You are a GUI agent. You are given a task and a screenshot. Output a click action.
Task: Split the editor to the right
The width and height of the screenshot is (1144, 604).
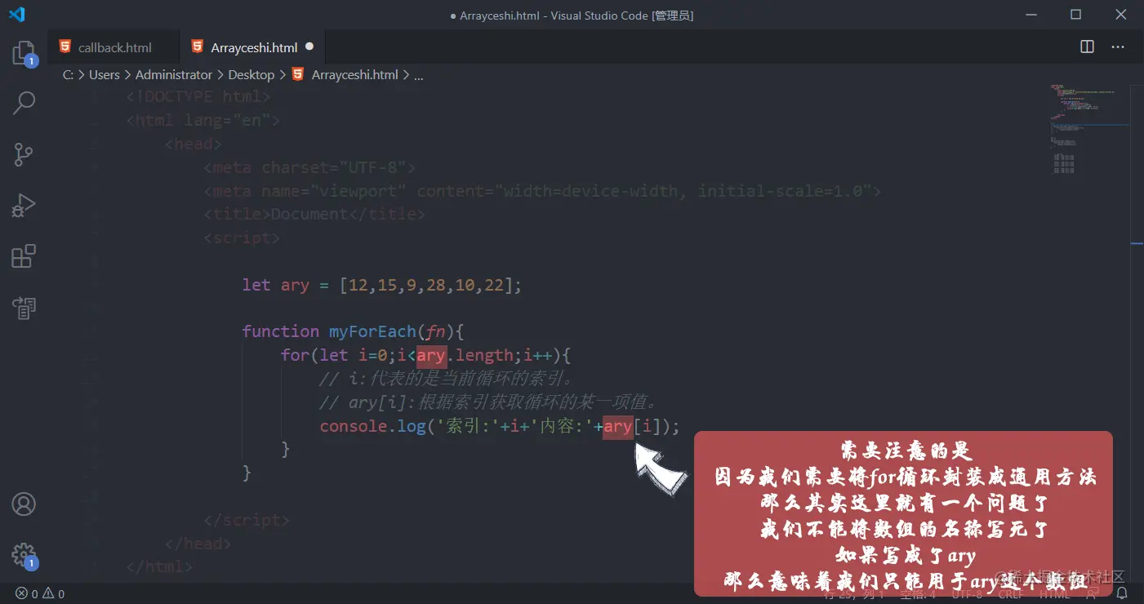pyautogui.click(x=1087, y=47)
